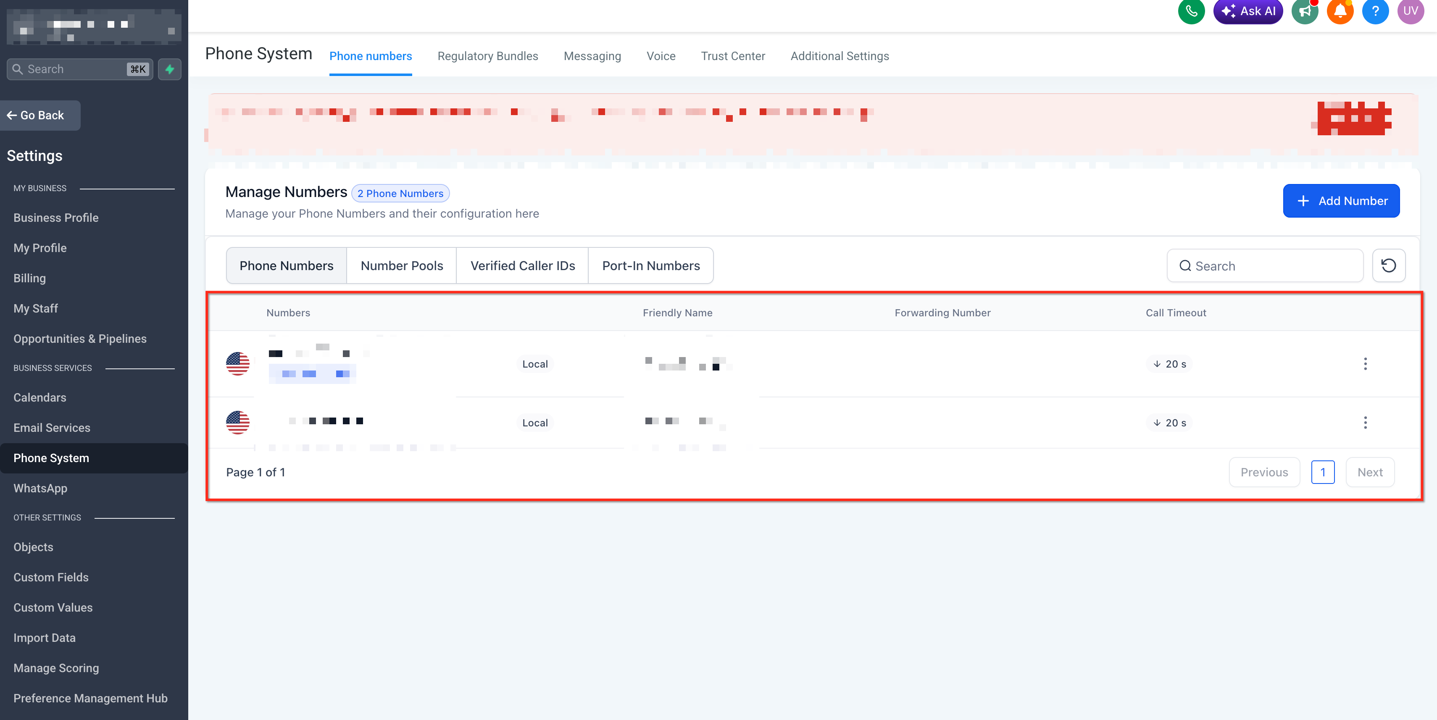
Task: Click the first row's Local label
Action: [534, 364]
